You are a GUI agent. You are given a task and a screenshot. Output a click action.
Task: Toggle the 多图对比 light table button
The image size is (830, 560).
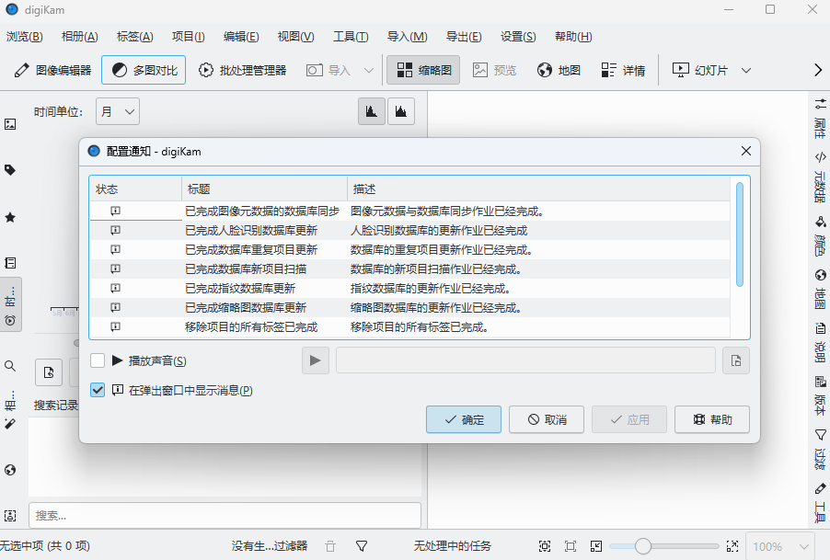coord(144,70)
